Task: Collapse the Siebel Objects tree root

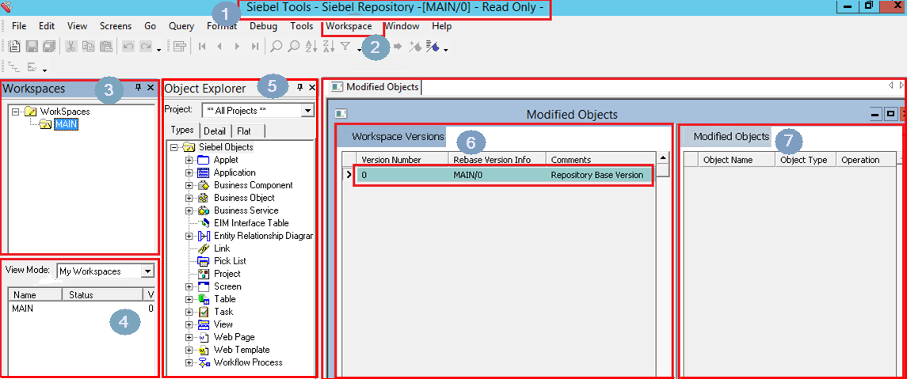Action: (x=175, y=147)
